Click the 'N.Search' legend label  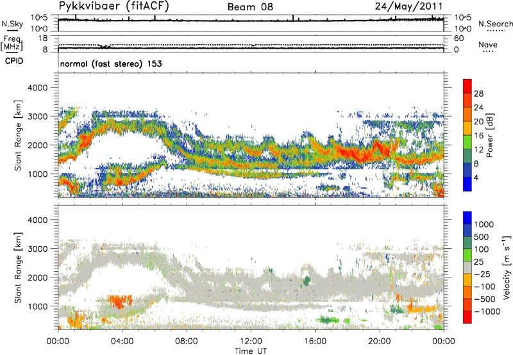tap(495, 24)
